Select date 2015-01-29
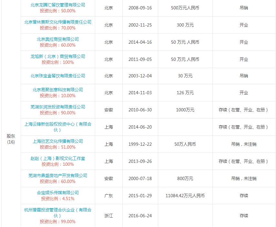Screen dimensions: 276x227 click(140, 196)
